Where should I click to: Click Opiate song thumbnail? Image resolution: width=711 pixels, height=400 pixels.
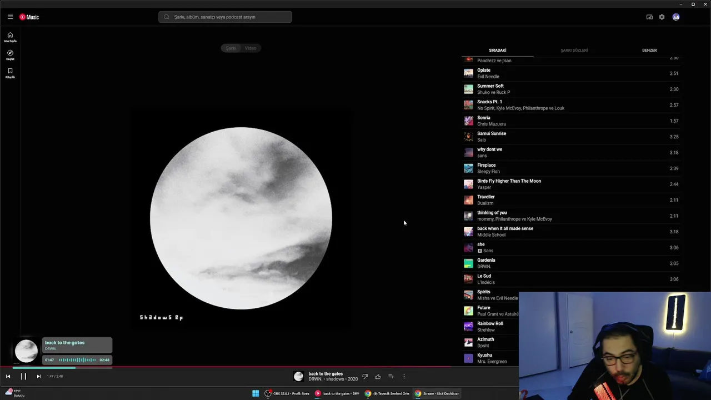(x=468, y=73)
